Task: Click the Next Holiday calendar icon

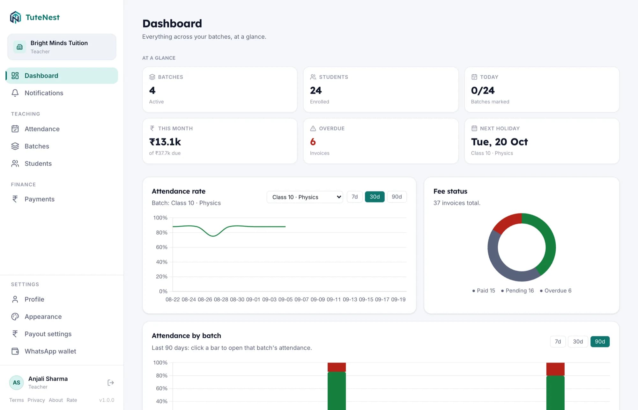Action: coord(474,128)
